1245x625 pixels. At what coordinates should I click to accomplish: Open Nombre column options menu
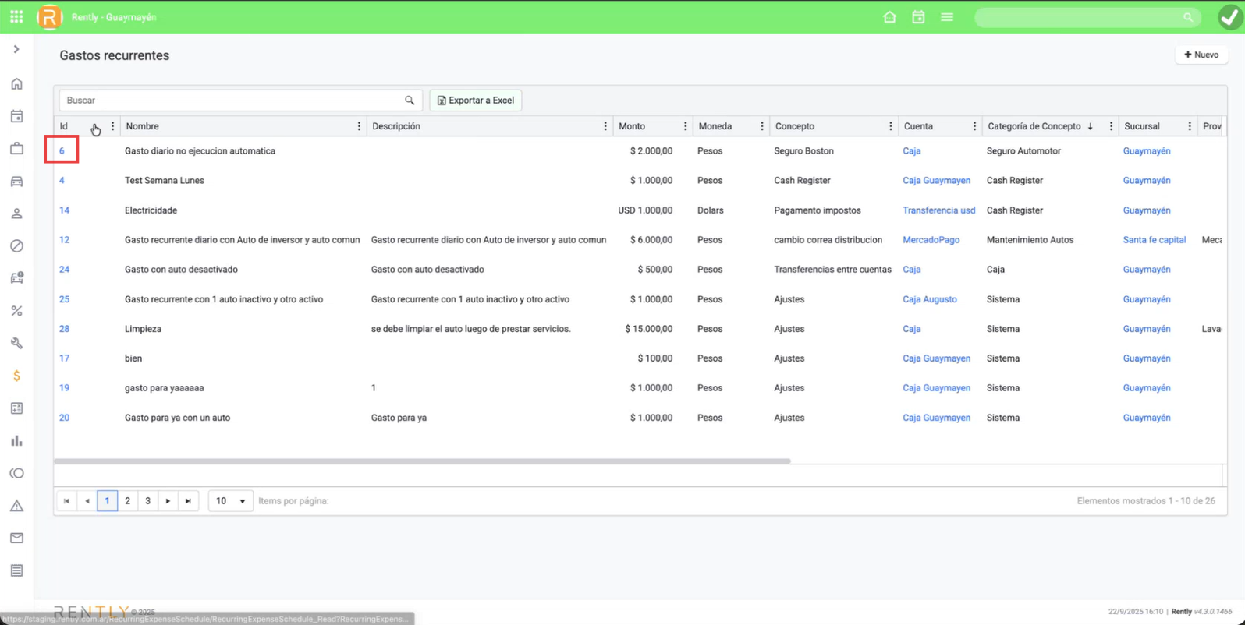click(x=359, y=126)
